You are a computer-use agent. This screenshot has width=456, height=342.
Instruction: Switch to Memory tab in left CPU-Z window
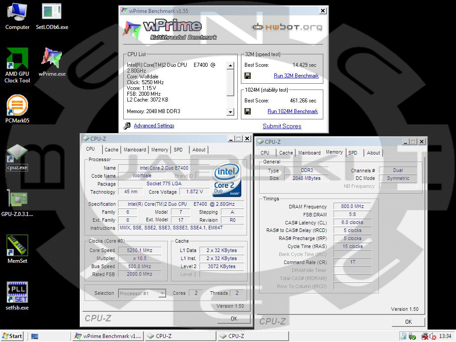[x=159, y=150]
